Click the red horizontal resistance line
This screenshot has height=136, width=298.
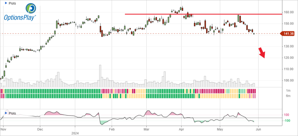(x=203, y=14)
